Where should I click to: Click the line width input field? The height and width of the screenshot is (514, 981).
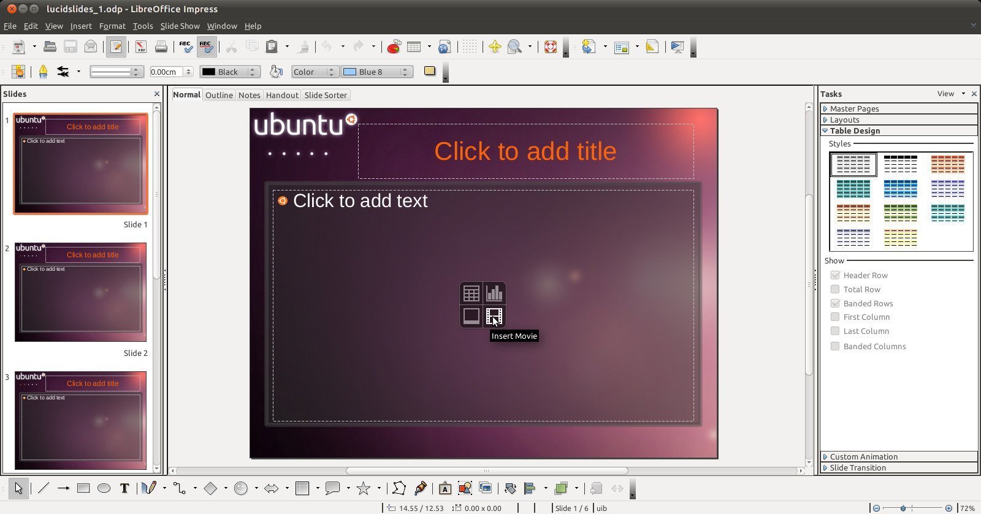(x=167, y=72)
